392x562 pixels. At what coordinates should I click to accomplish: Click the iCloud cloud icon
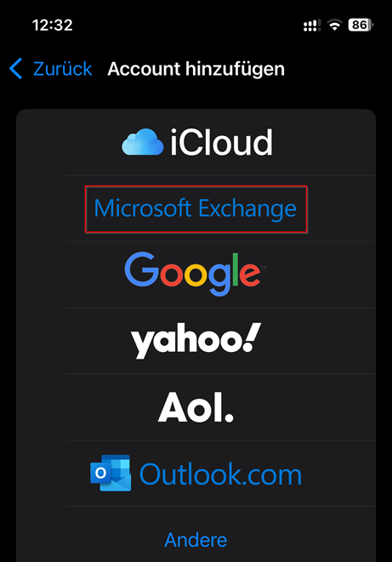click(x=143, y=142)
